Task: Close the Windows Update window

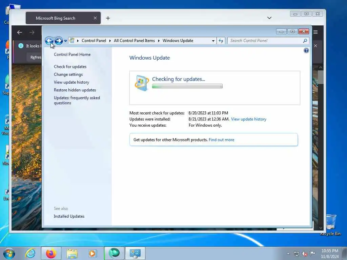Action: pyautogui.click(x=304, y=31)
